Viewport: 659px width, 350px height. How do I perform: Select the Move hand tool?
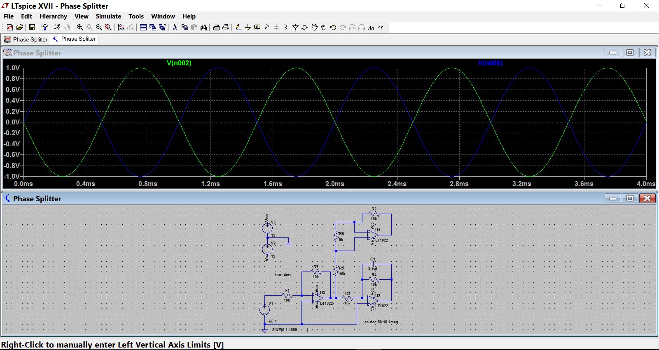coord(314,28)
